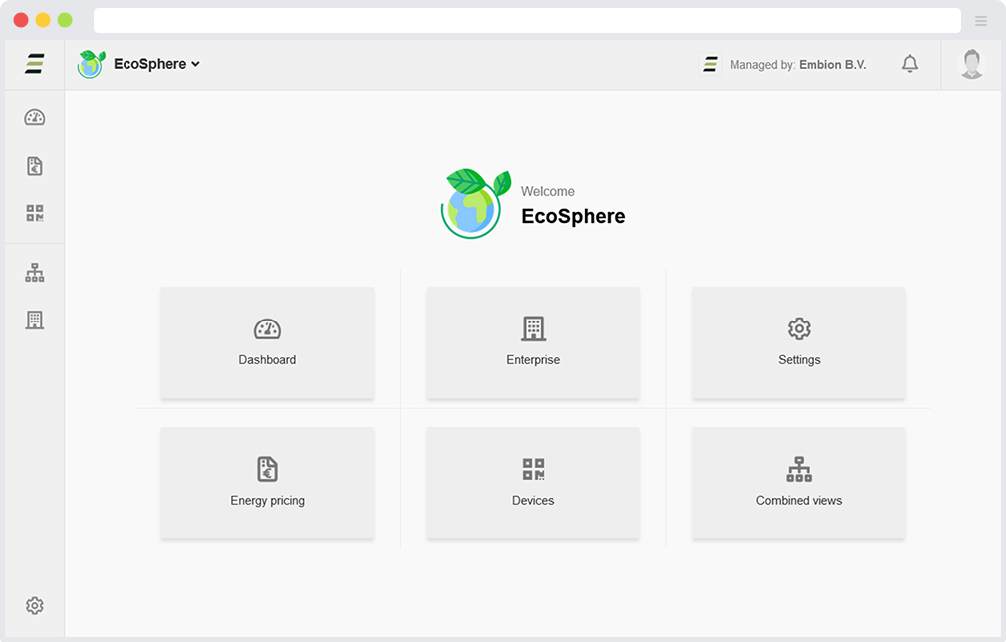Screen dimensions: 1006x642
Task: Open the Devices QR icon in sidebar
Action: (x=35, y=213)
